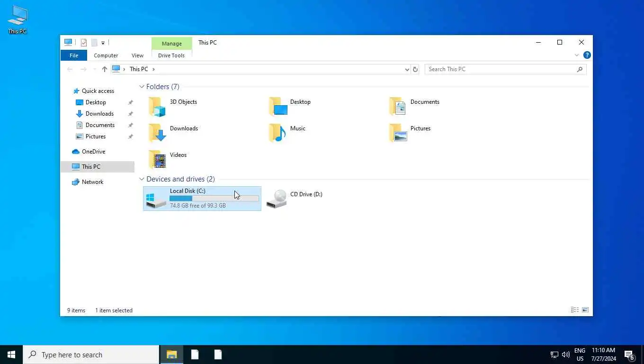The height and width of the screenshot is (364, 644).
Task: Click the New folder icon in the title bar
Action: tap(94, 43)
